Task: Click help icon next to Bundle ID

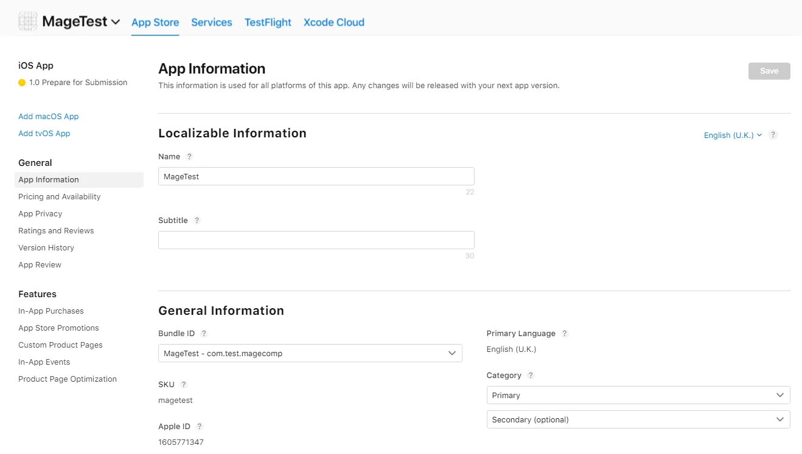Action: (204, 334)
